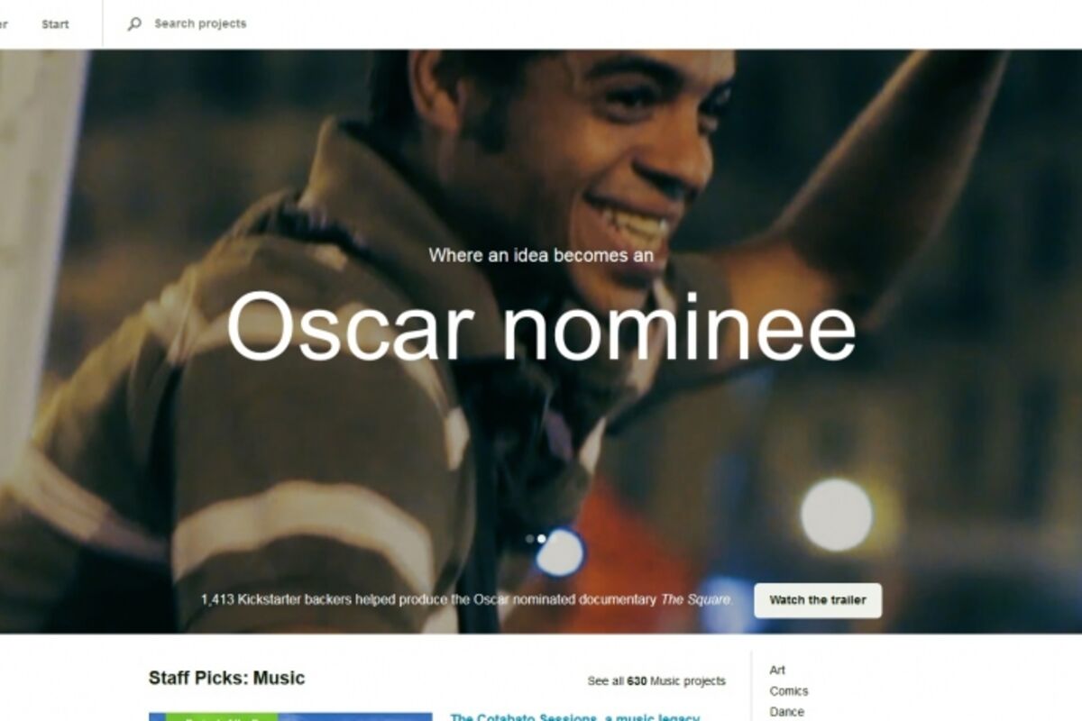Click the magnifying glass search icon
The height and width of the screenshot is (721, 1082).
(x=134, y=24)
